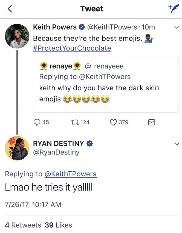182x233 pixels.
Task: Tap the back arrow icon
Action: (10, 9)
